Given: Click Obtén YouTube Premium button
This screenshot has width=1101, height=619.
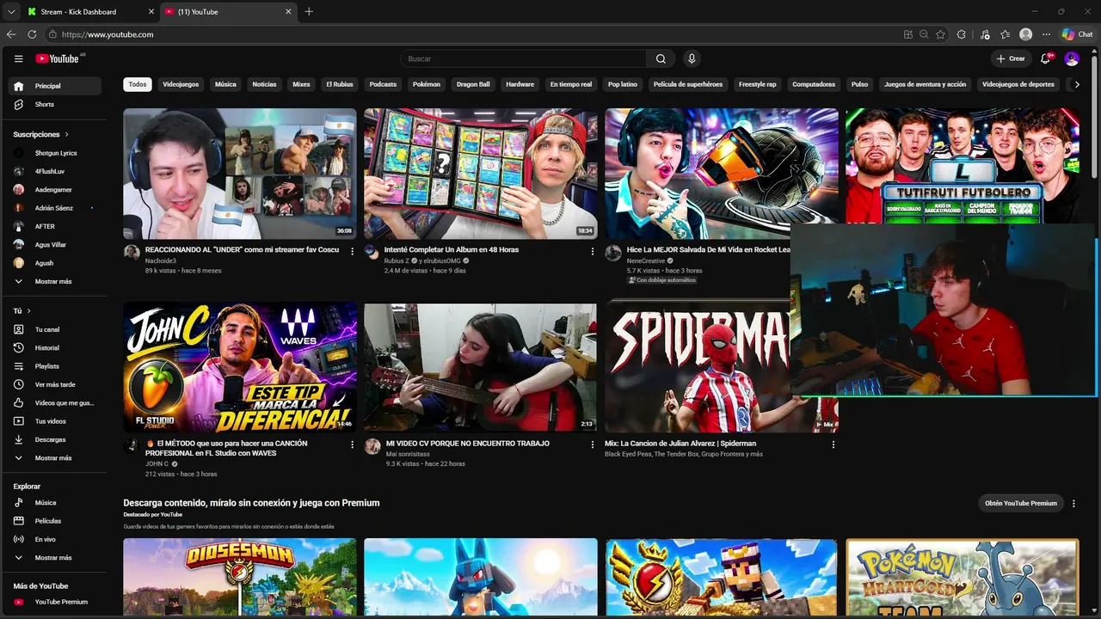Looking at the screenshot, I should 1021,503.
